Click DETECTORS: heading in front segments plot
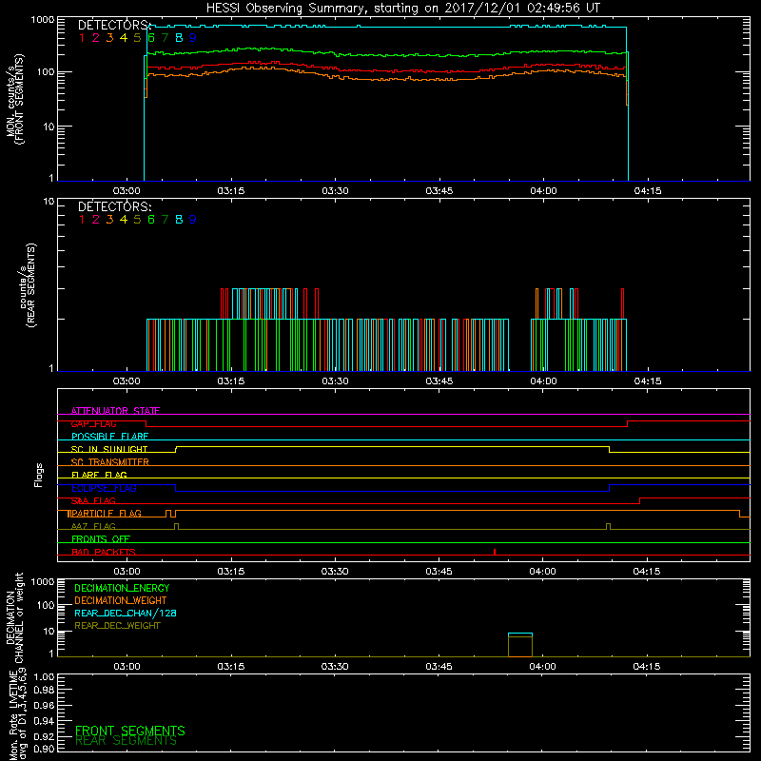 pyautogui.click(x=114, y=26)
